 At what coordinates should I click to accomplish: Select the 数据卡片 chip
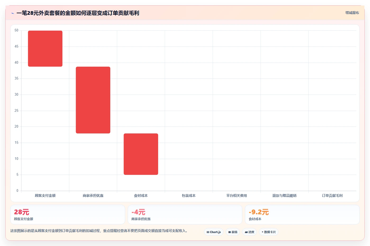click(x=269, y=232)
